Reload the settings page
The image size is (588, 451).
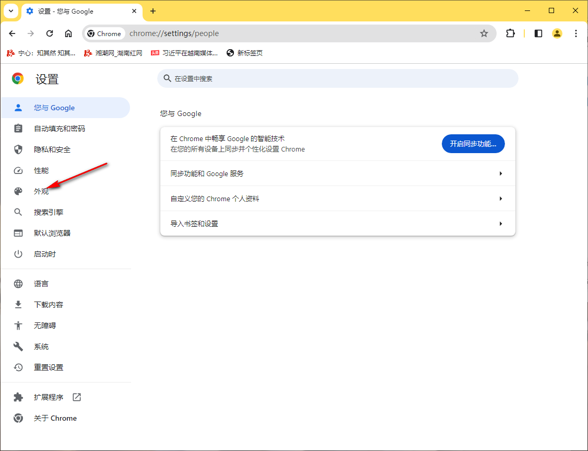point(50,33)
